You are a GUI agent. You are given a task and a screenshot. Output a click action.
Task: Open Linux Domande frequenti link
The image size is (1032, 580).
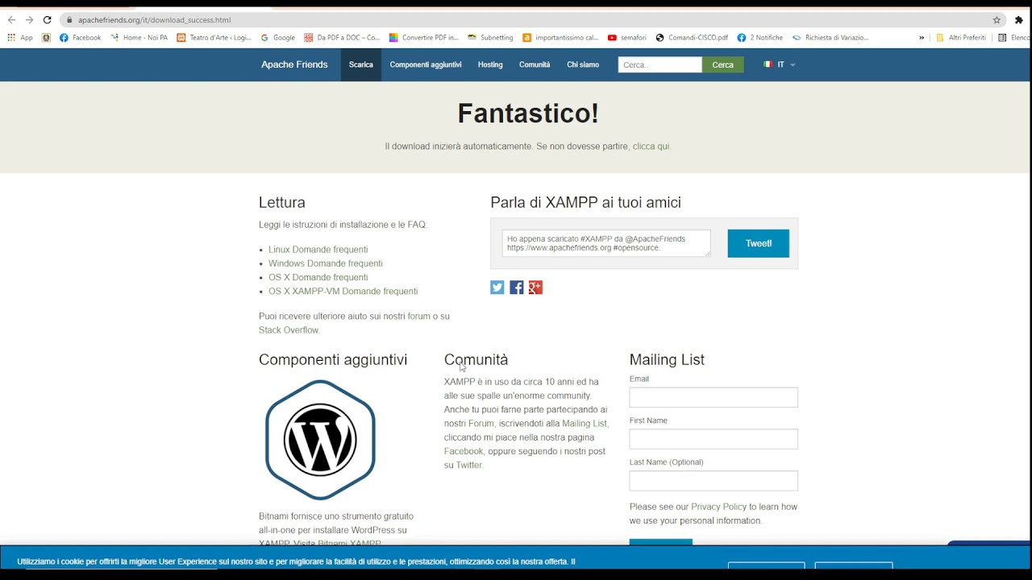[318, 250]
